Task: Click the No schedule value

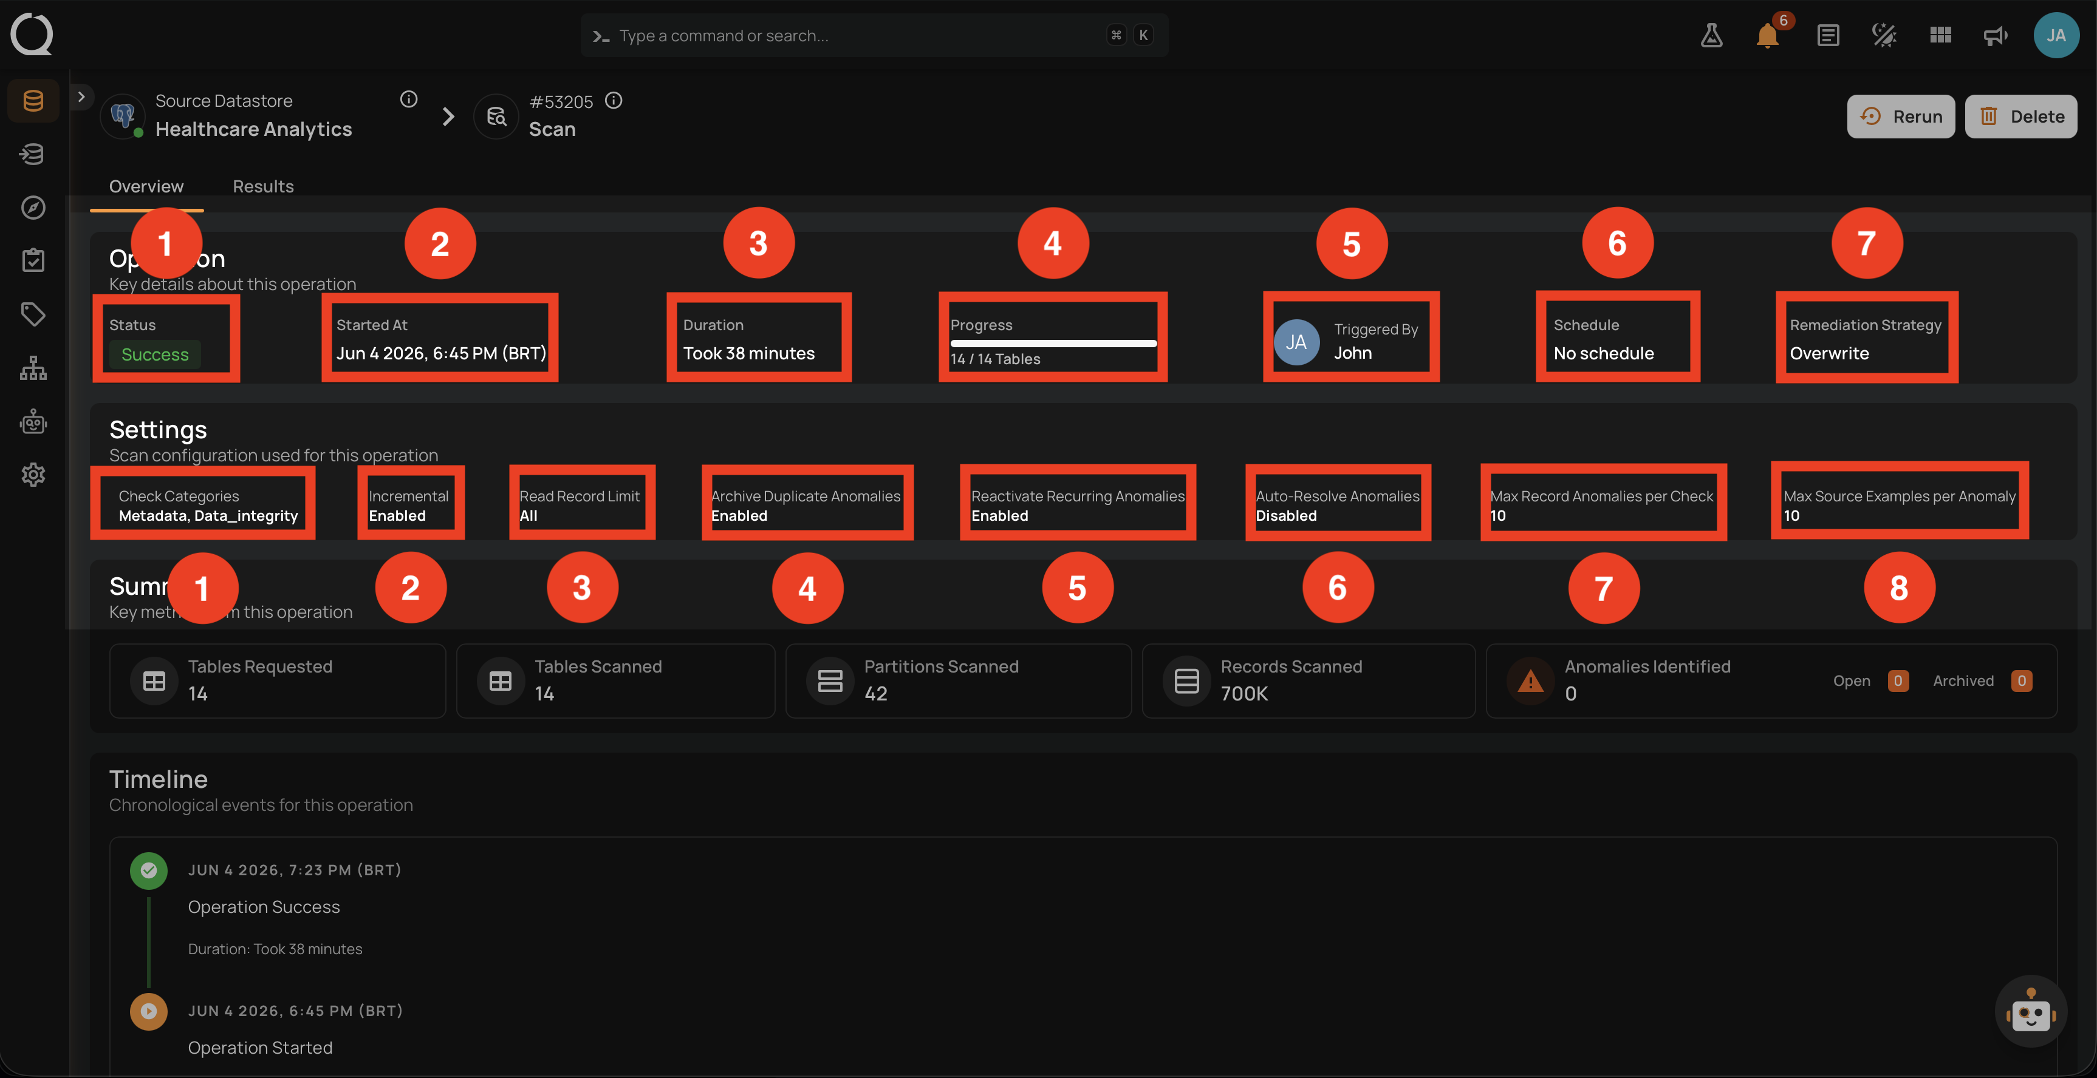Action: click(1603, 353)
